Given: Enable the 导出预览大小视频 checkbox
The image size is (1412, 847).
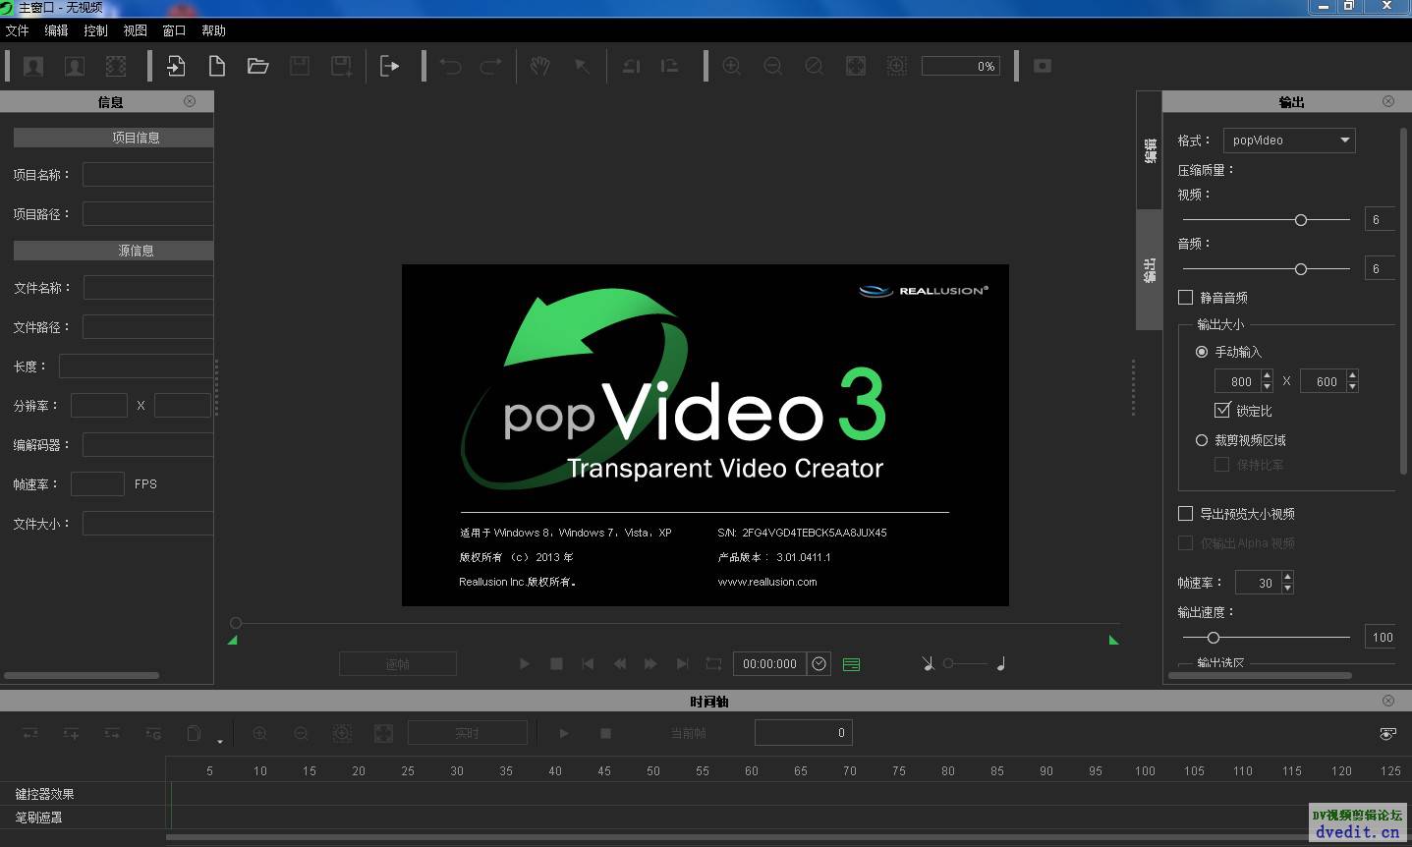Looking at the screenshot, I should click(1185, 513).
